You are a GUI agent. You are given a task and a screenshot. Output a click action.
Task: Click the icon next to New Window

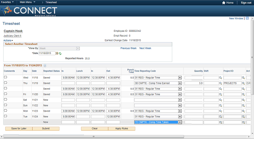tap(247, 18)
